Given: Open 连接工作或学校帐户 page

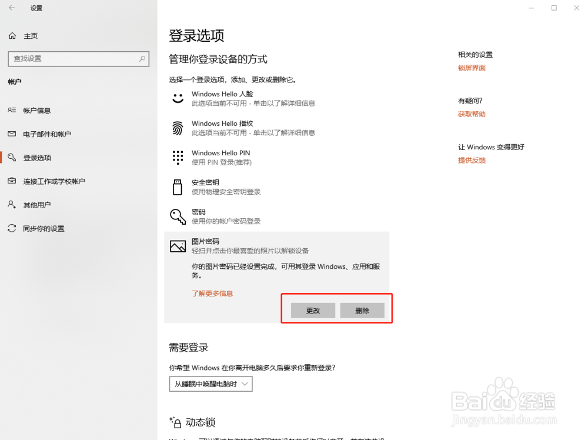Looking at the screenshot, I should [54, 181].
